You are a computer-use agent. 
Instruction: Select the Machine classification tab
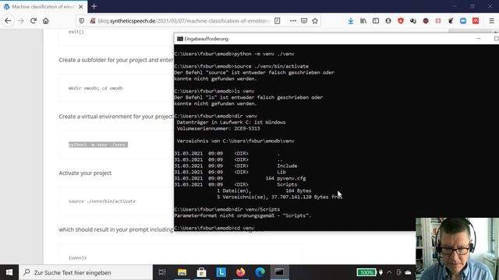44,7
